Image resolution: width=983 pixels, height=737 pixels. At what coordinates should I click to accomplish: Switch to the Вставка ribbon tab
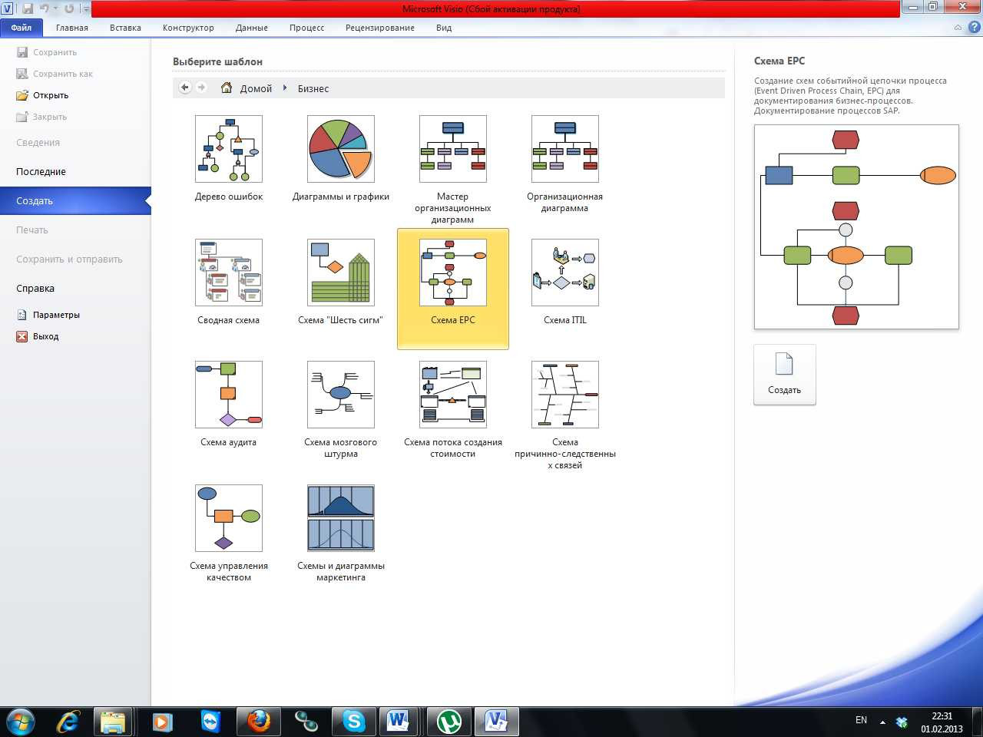pyautogui.click(x=125, y=28)
